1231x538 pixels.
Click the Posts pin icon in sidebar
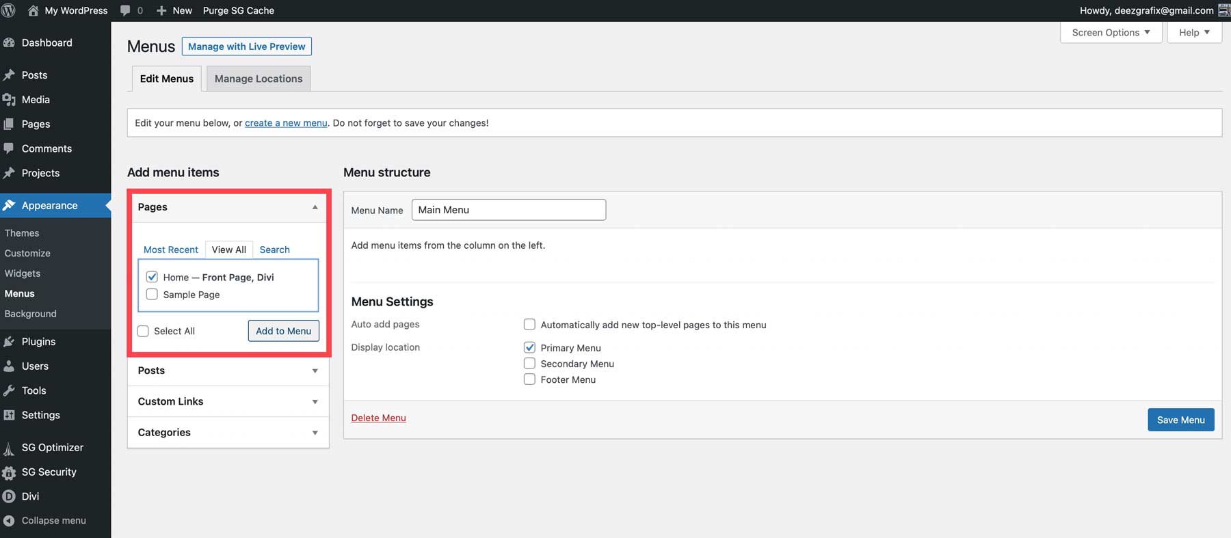click(x=9, y=75)
